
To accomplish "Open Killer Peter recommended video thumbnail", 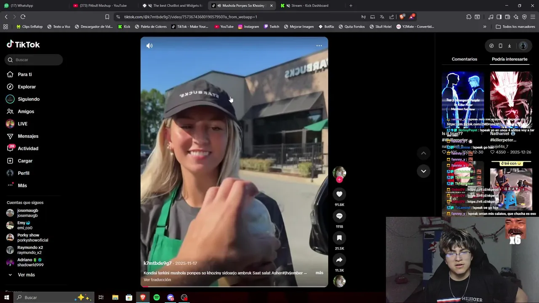I will pyautogui.click(x=463, y=100).
